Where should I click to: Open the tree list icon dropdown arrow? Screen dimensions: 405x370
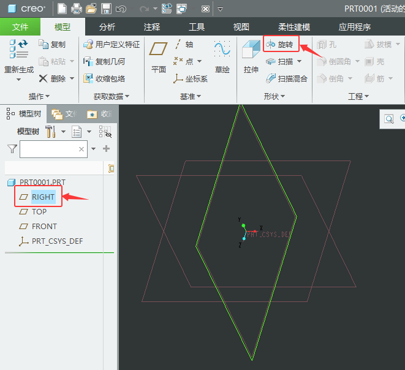pos(89,132)
